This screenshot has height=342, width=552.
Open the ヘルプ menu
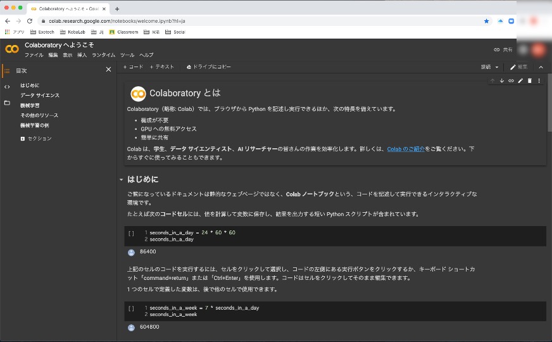click(146, 55)
